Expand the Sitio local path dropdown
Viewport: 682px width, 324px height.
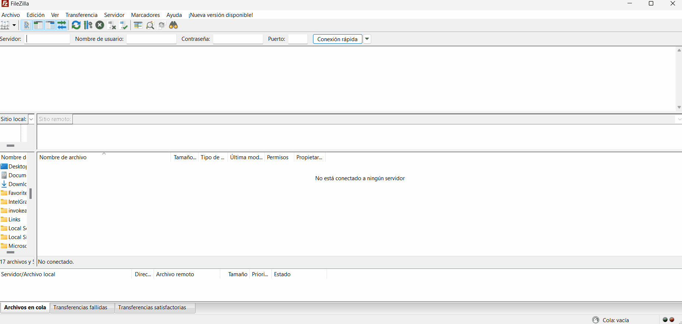[31, 119]
